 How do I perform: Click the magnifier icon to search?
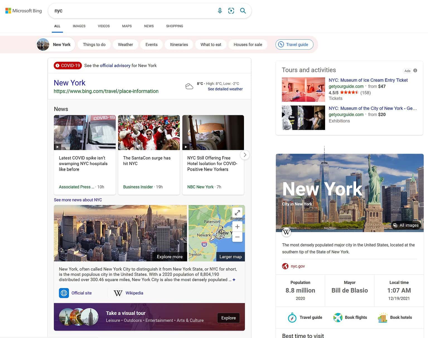(243, 10)
